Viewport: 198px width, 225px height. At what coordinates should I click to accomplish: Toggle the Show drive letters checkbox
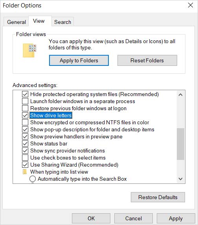click(x=25, y=115)
